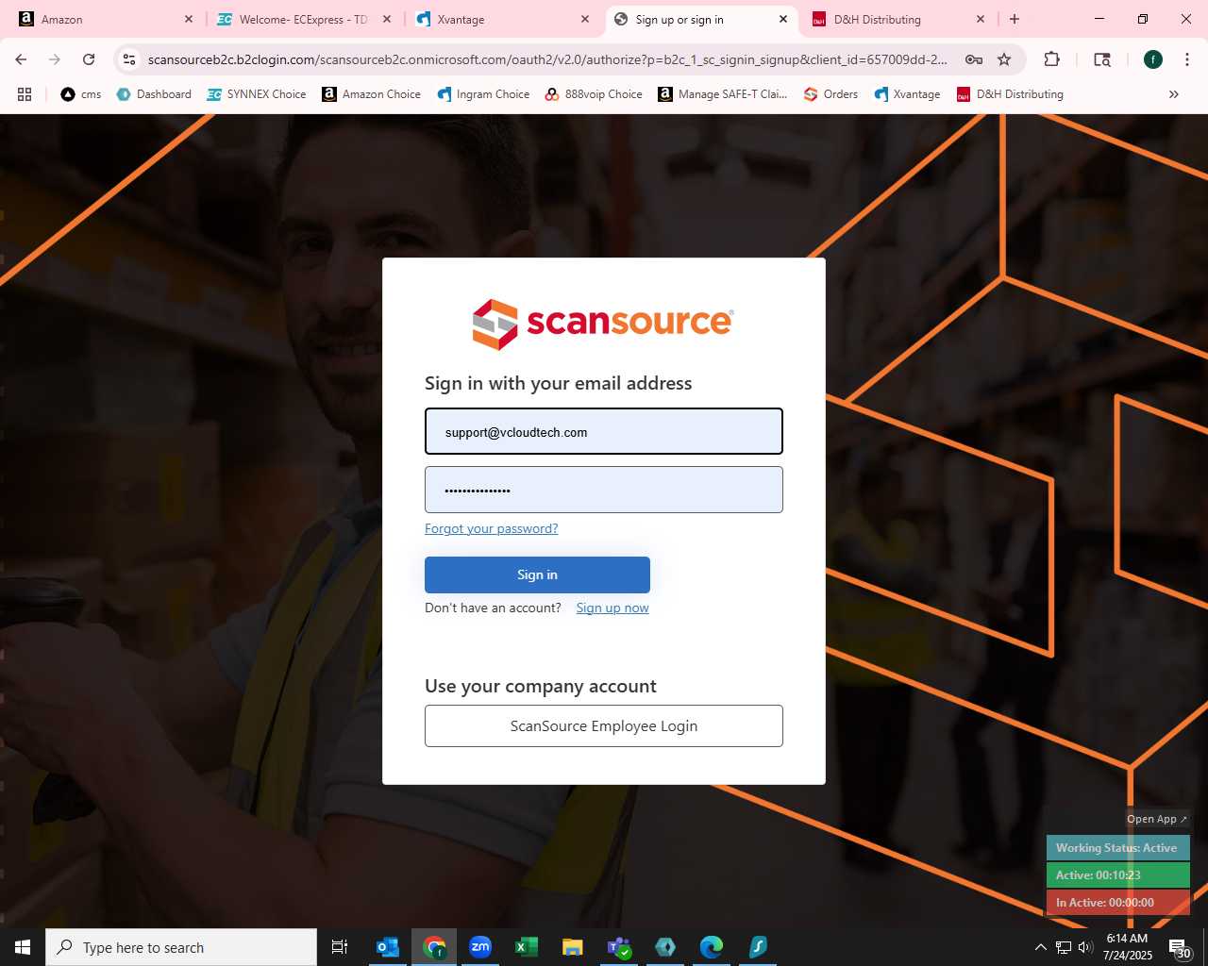Open File Explorer from taskbar
Image resolution: width=1208 pixels, height=966 pixels.
[x=573, y=947]
